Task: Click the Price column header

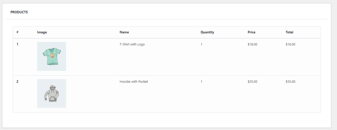Action: 251,32
